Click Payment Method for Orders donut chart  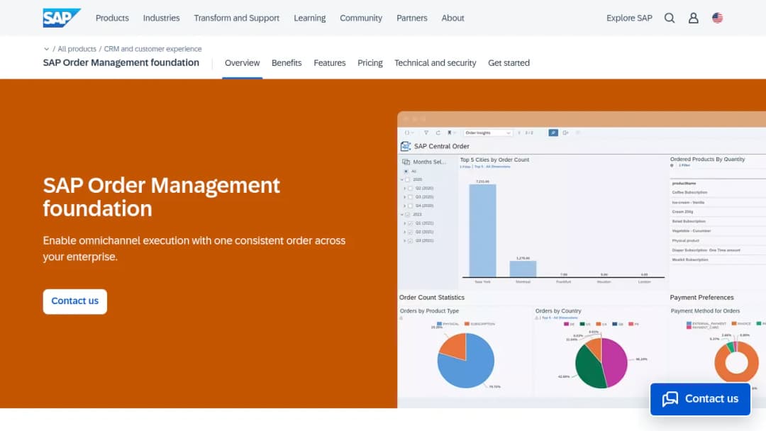click(x=736, y=362)
